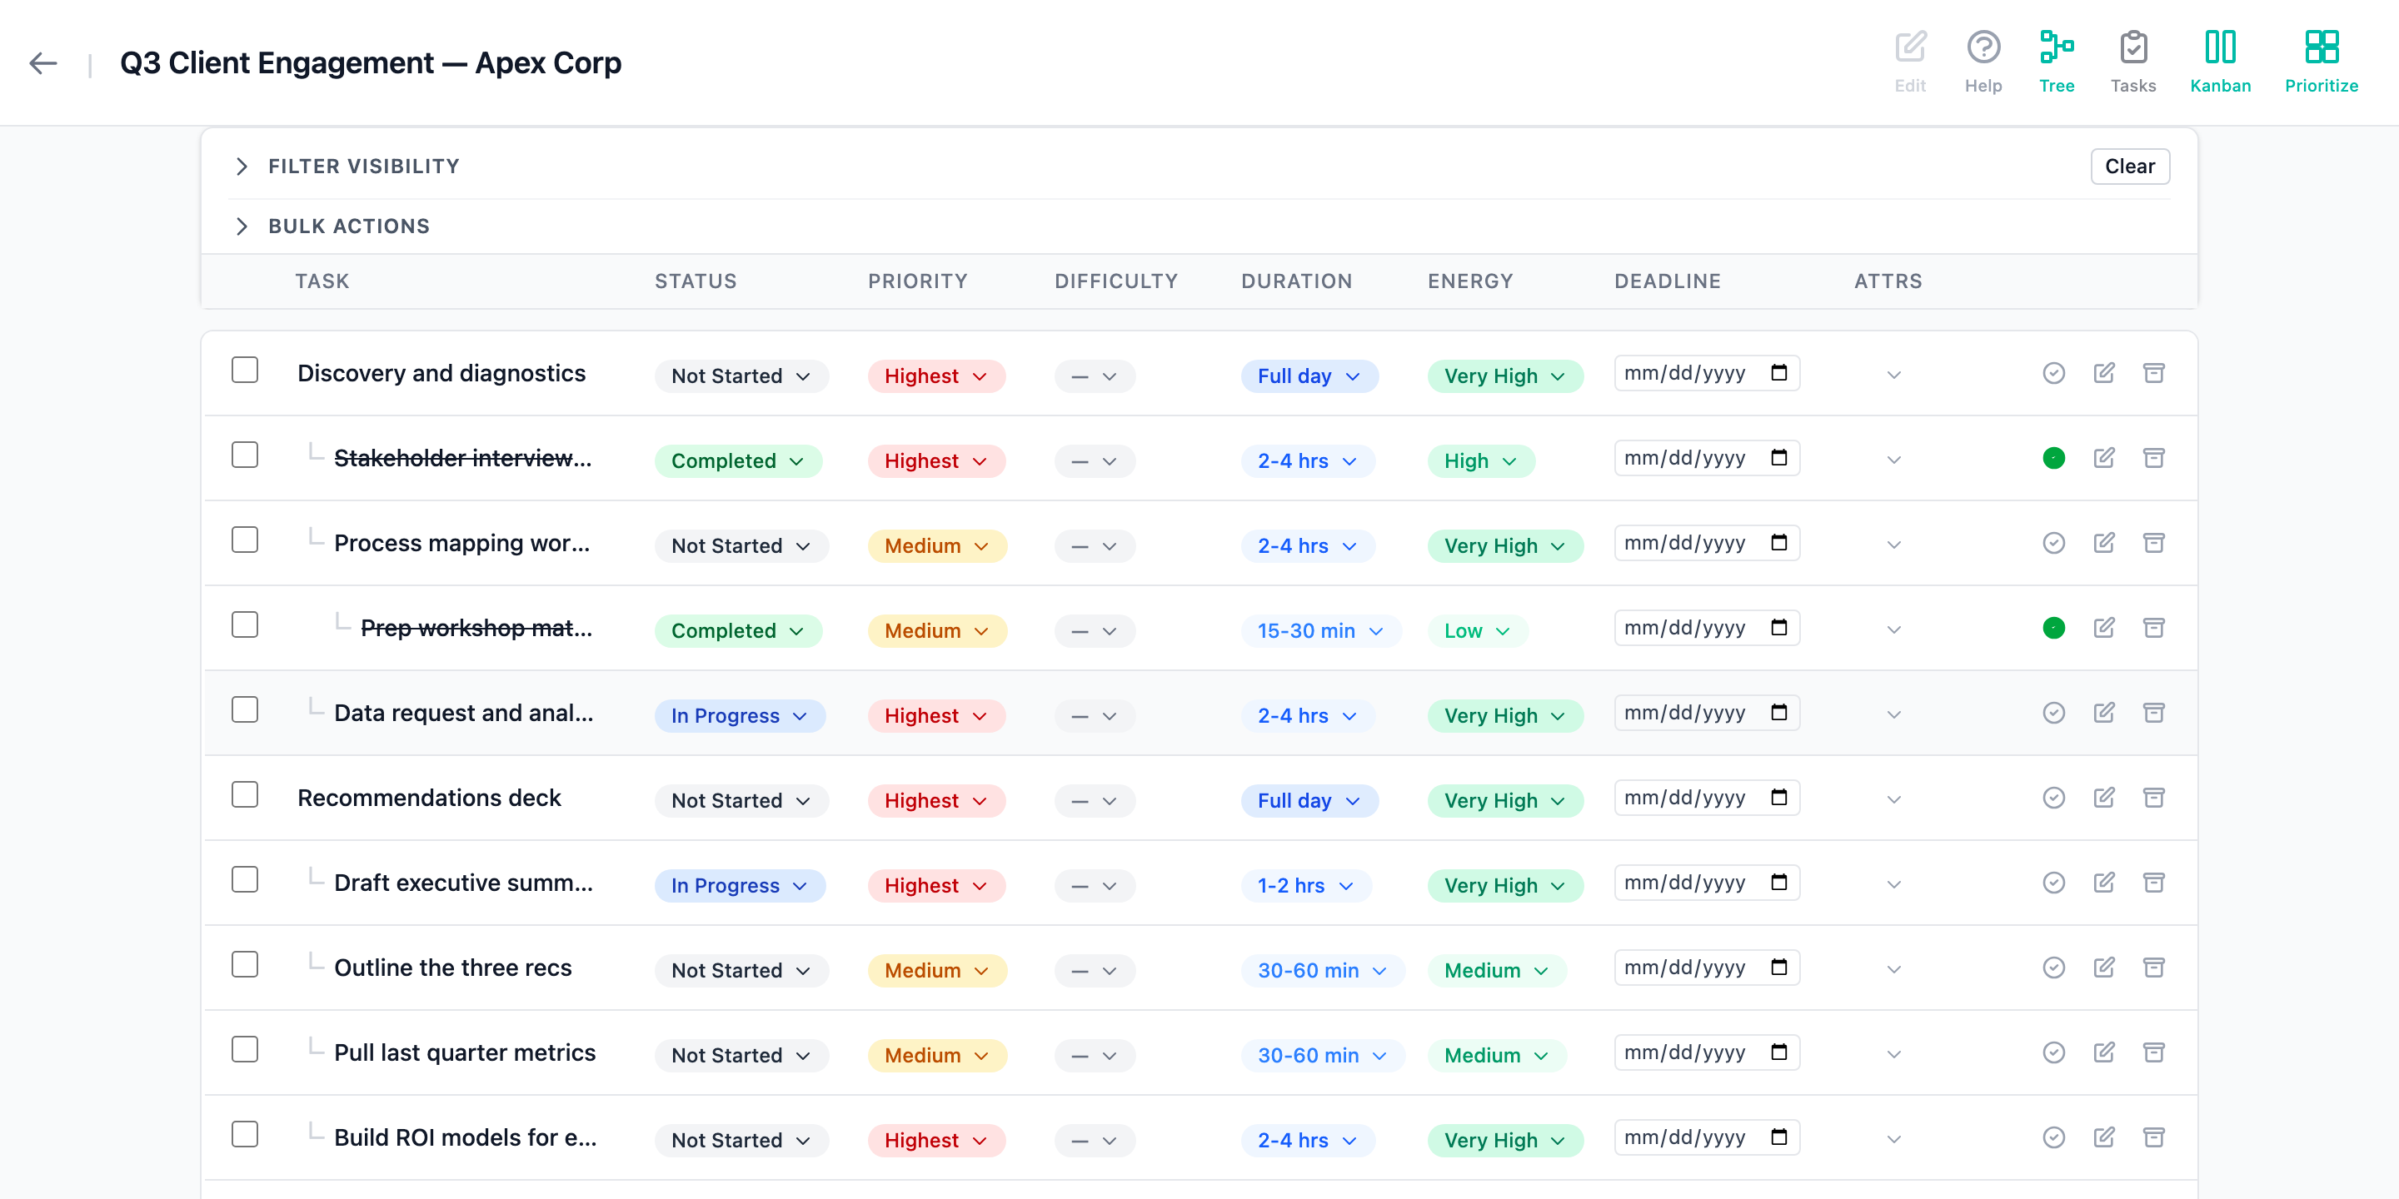Viewport: 2399px width, 1199px height.
Task: Click the Outline the three recs task name
Action: [452, 968]
